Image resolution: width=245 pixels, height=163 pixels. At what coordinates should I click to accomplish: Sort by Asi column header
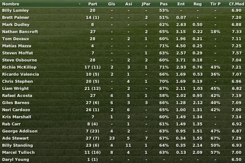[129, 4]
